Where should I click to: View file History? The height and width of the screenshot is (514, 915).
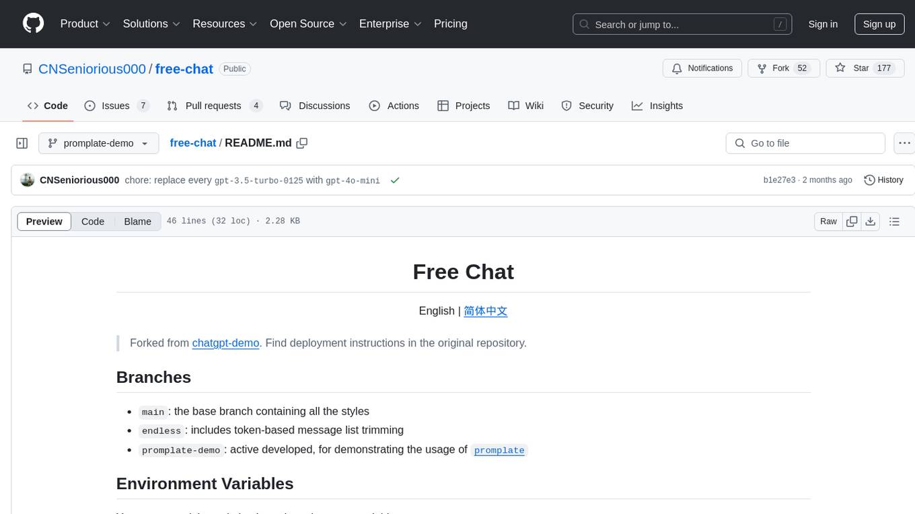coord(883,180)
